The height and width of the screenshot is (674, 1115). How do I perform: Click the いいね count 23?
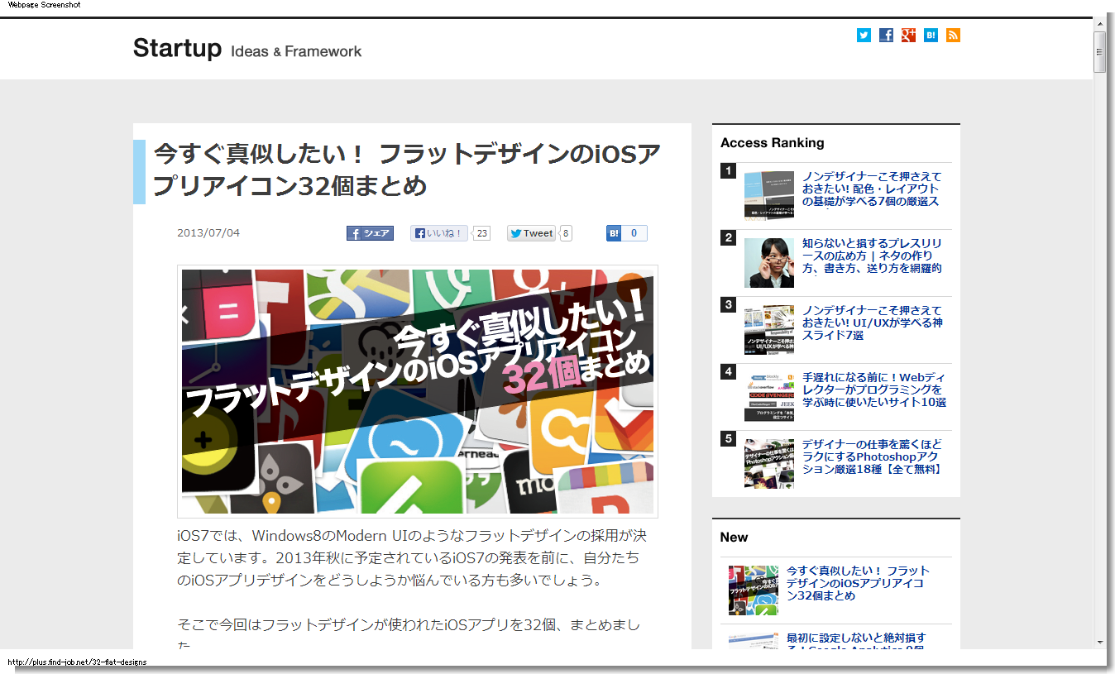pos(482,233)
